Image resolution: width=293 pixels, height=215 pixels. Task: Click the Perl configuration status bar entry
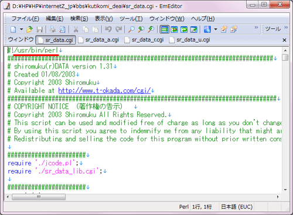tap(184, 207)
